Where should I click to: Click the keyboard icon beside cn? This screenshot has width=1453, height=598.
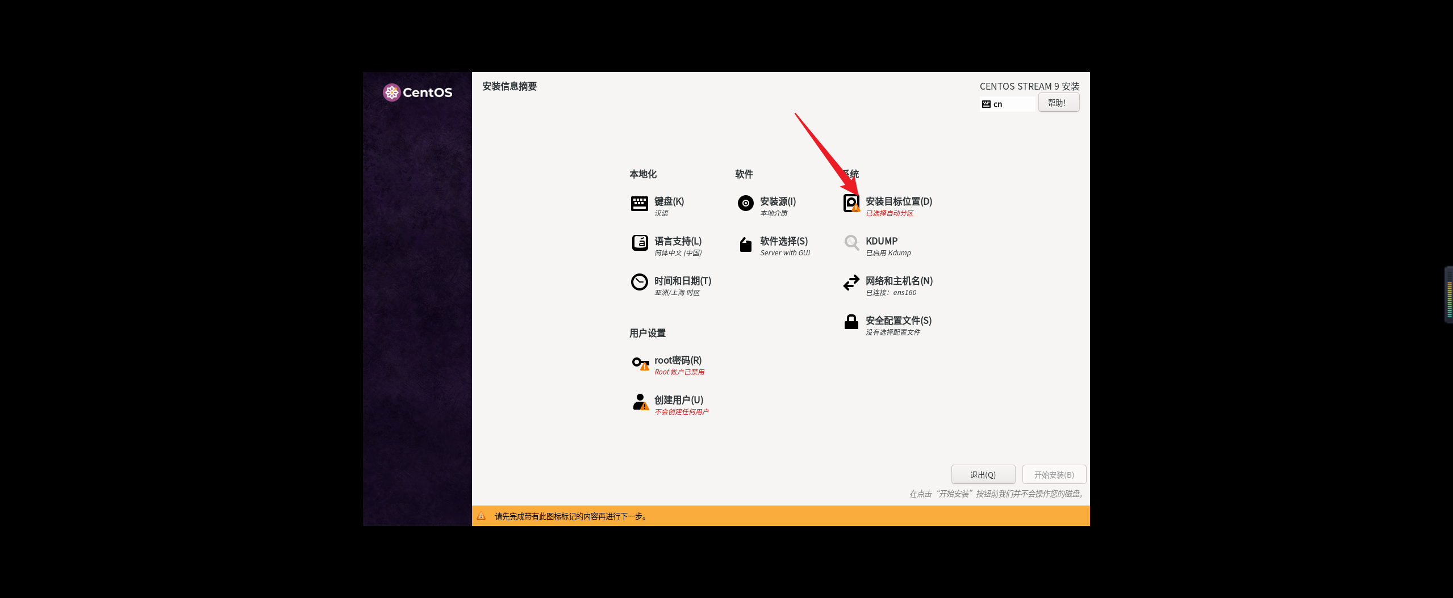(x=986, y=104)
